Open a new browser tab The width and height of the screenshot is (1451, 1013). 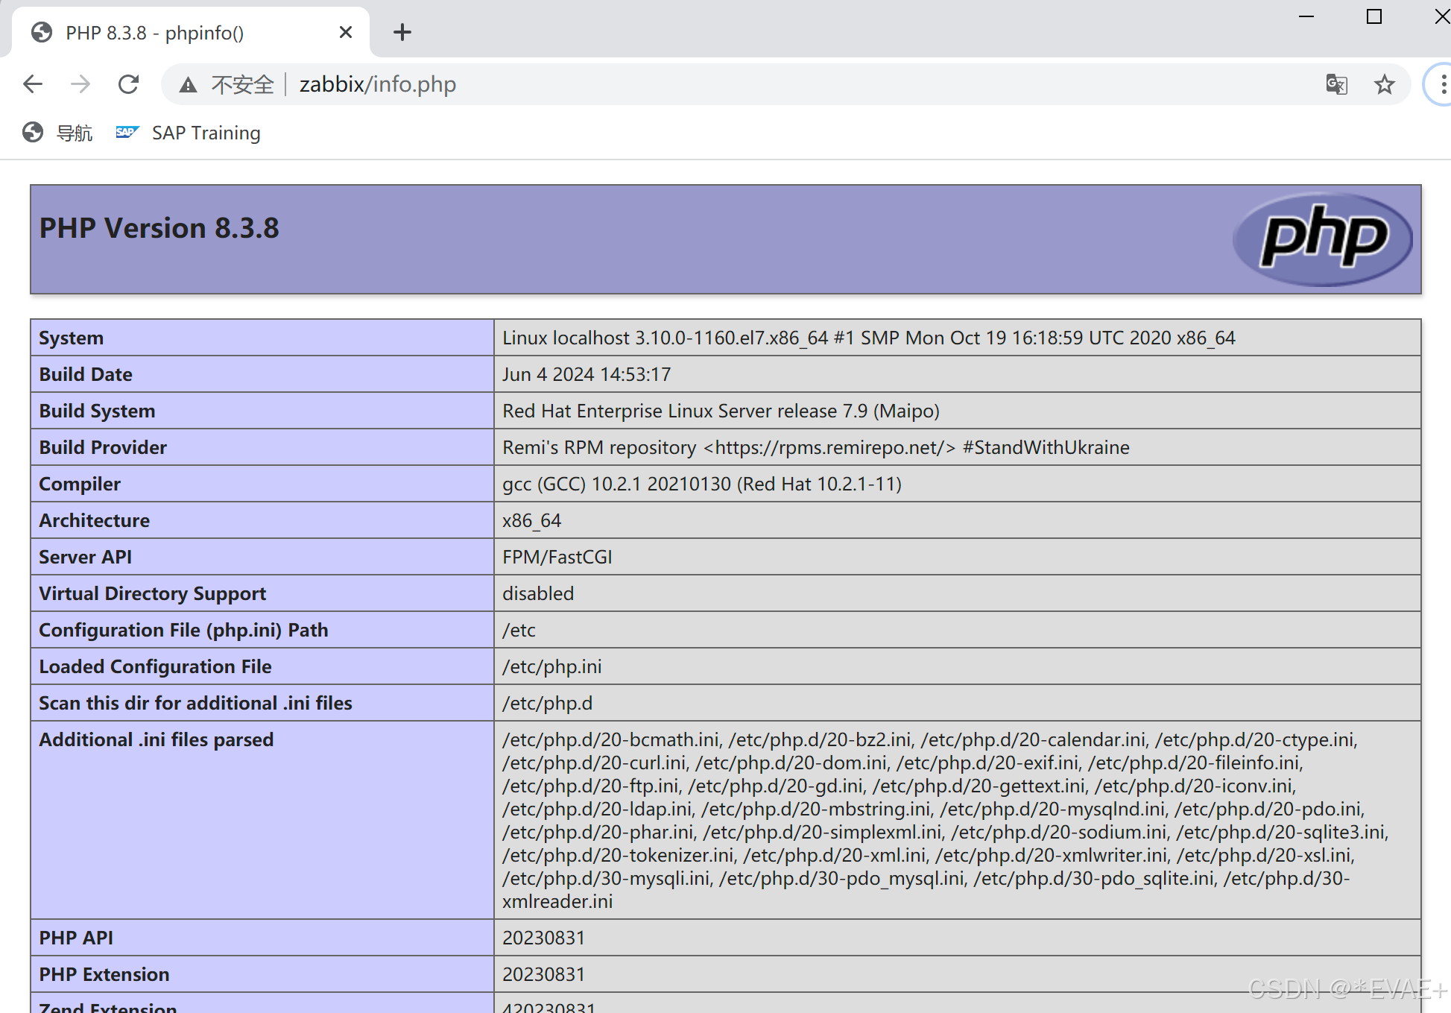click(402, 32)
